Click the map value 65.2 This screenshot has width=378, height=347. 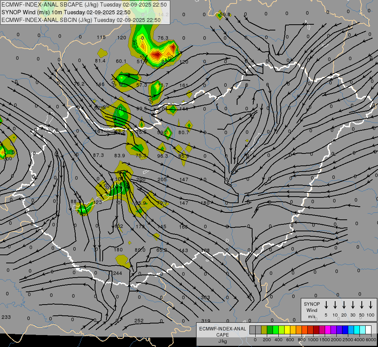coord(162,250)
